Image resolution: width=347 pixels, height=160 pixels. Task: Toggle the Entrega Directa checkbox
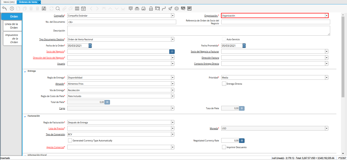tap(224, 84)
